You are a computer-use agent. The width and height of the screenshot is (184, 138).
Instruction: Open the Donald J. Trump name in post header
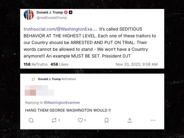50,12
